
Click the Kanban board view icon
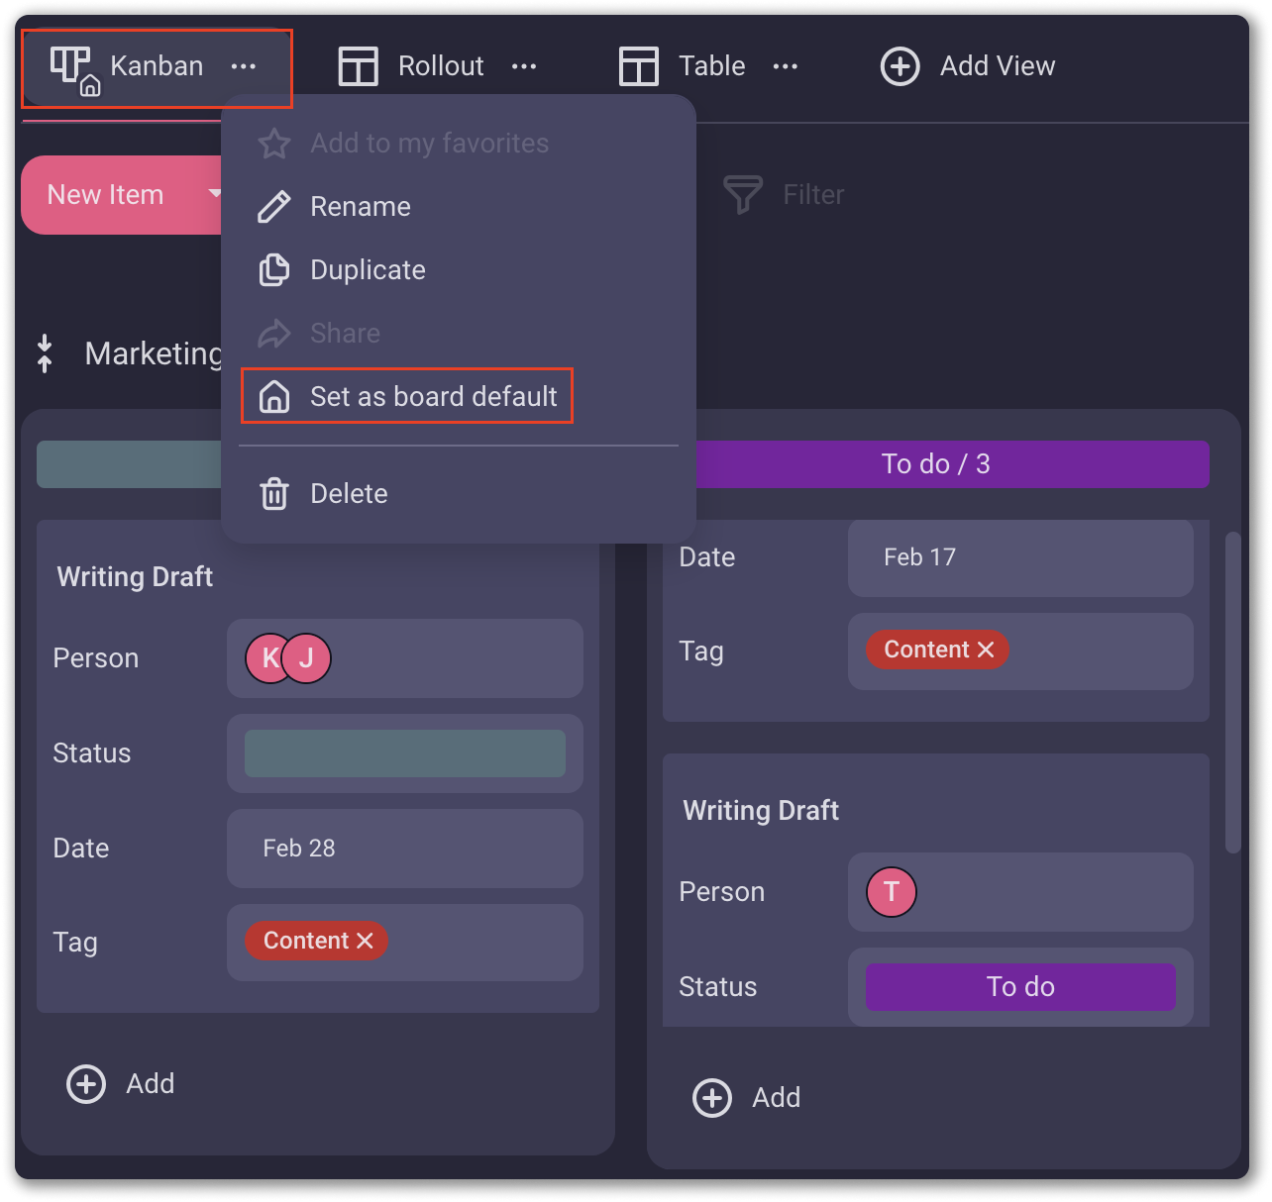coord(70,67)
